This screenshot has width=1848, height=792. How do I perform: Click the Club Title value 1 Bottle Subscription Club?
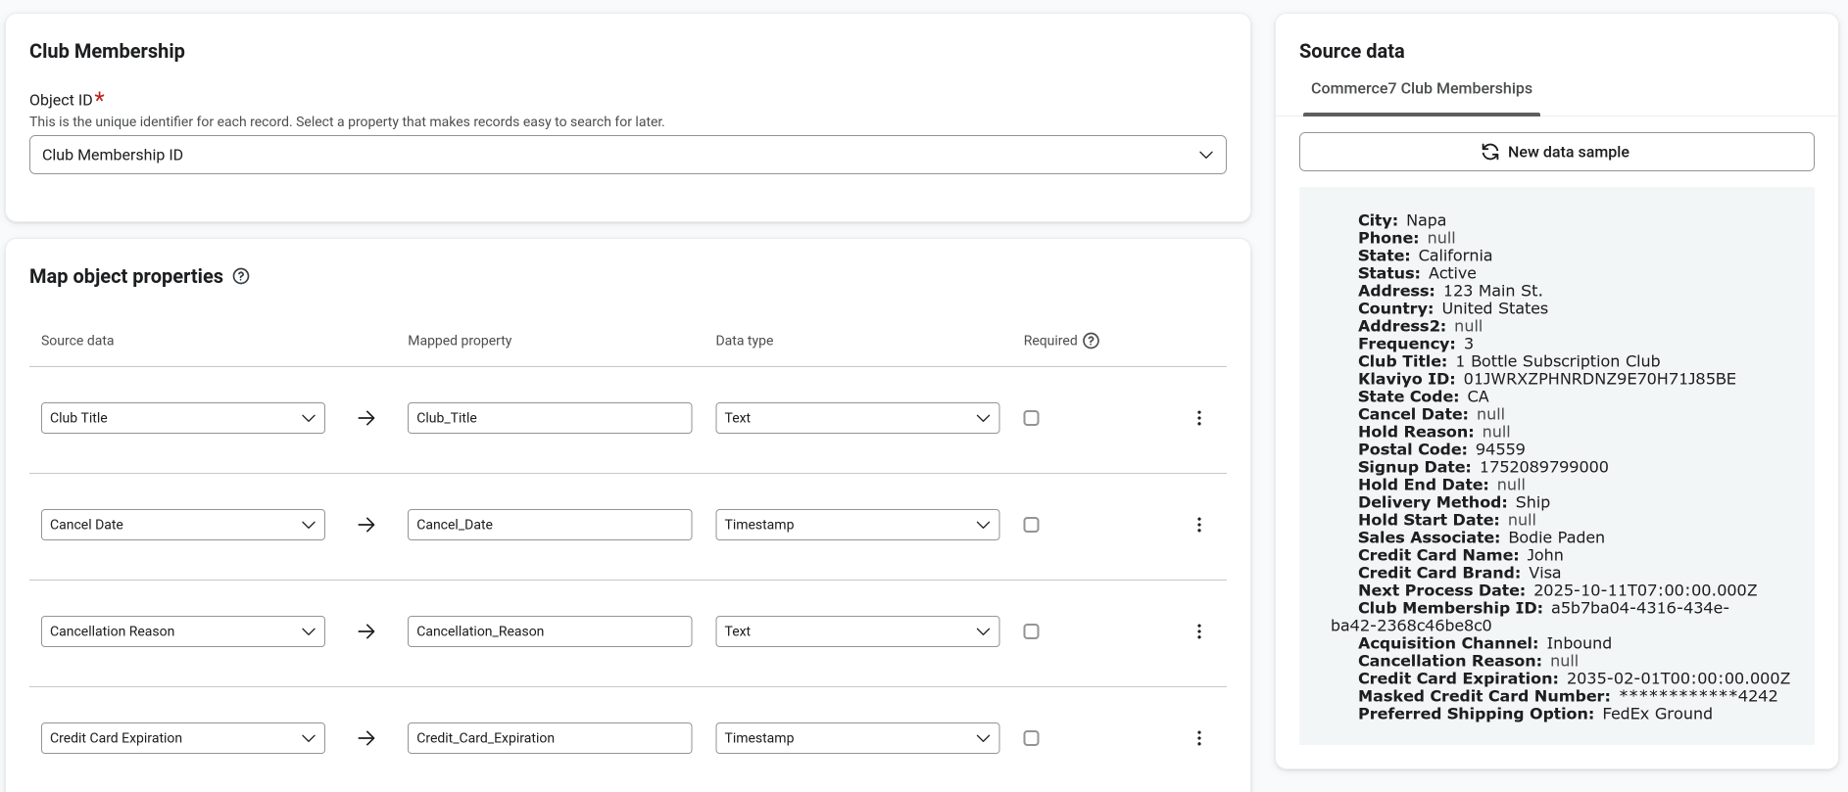coord(1557,361)
